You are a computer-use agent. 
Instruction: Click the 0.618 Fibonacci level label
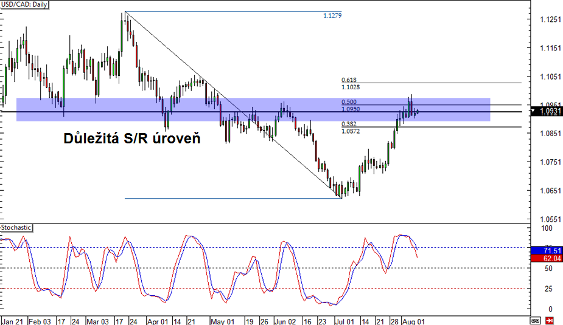(349, 80)
